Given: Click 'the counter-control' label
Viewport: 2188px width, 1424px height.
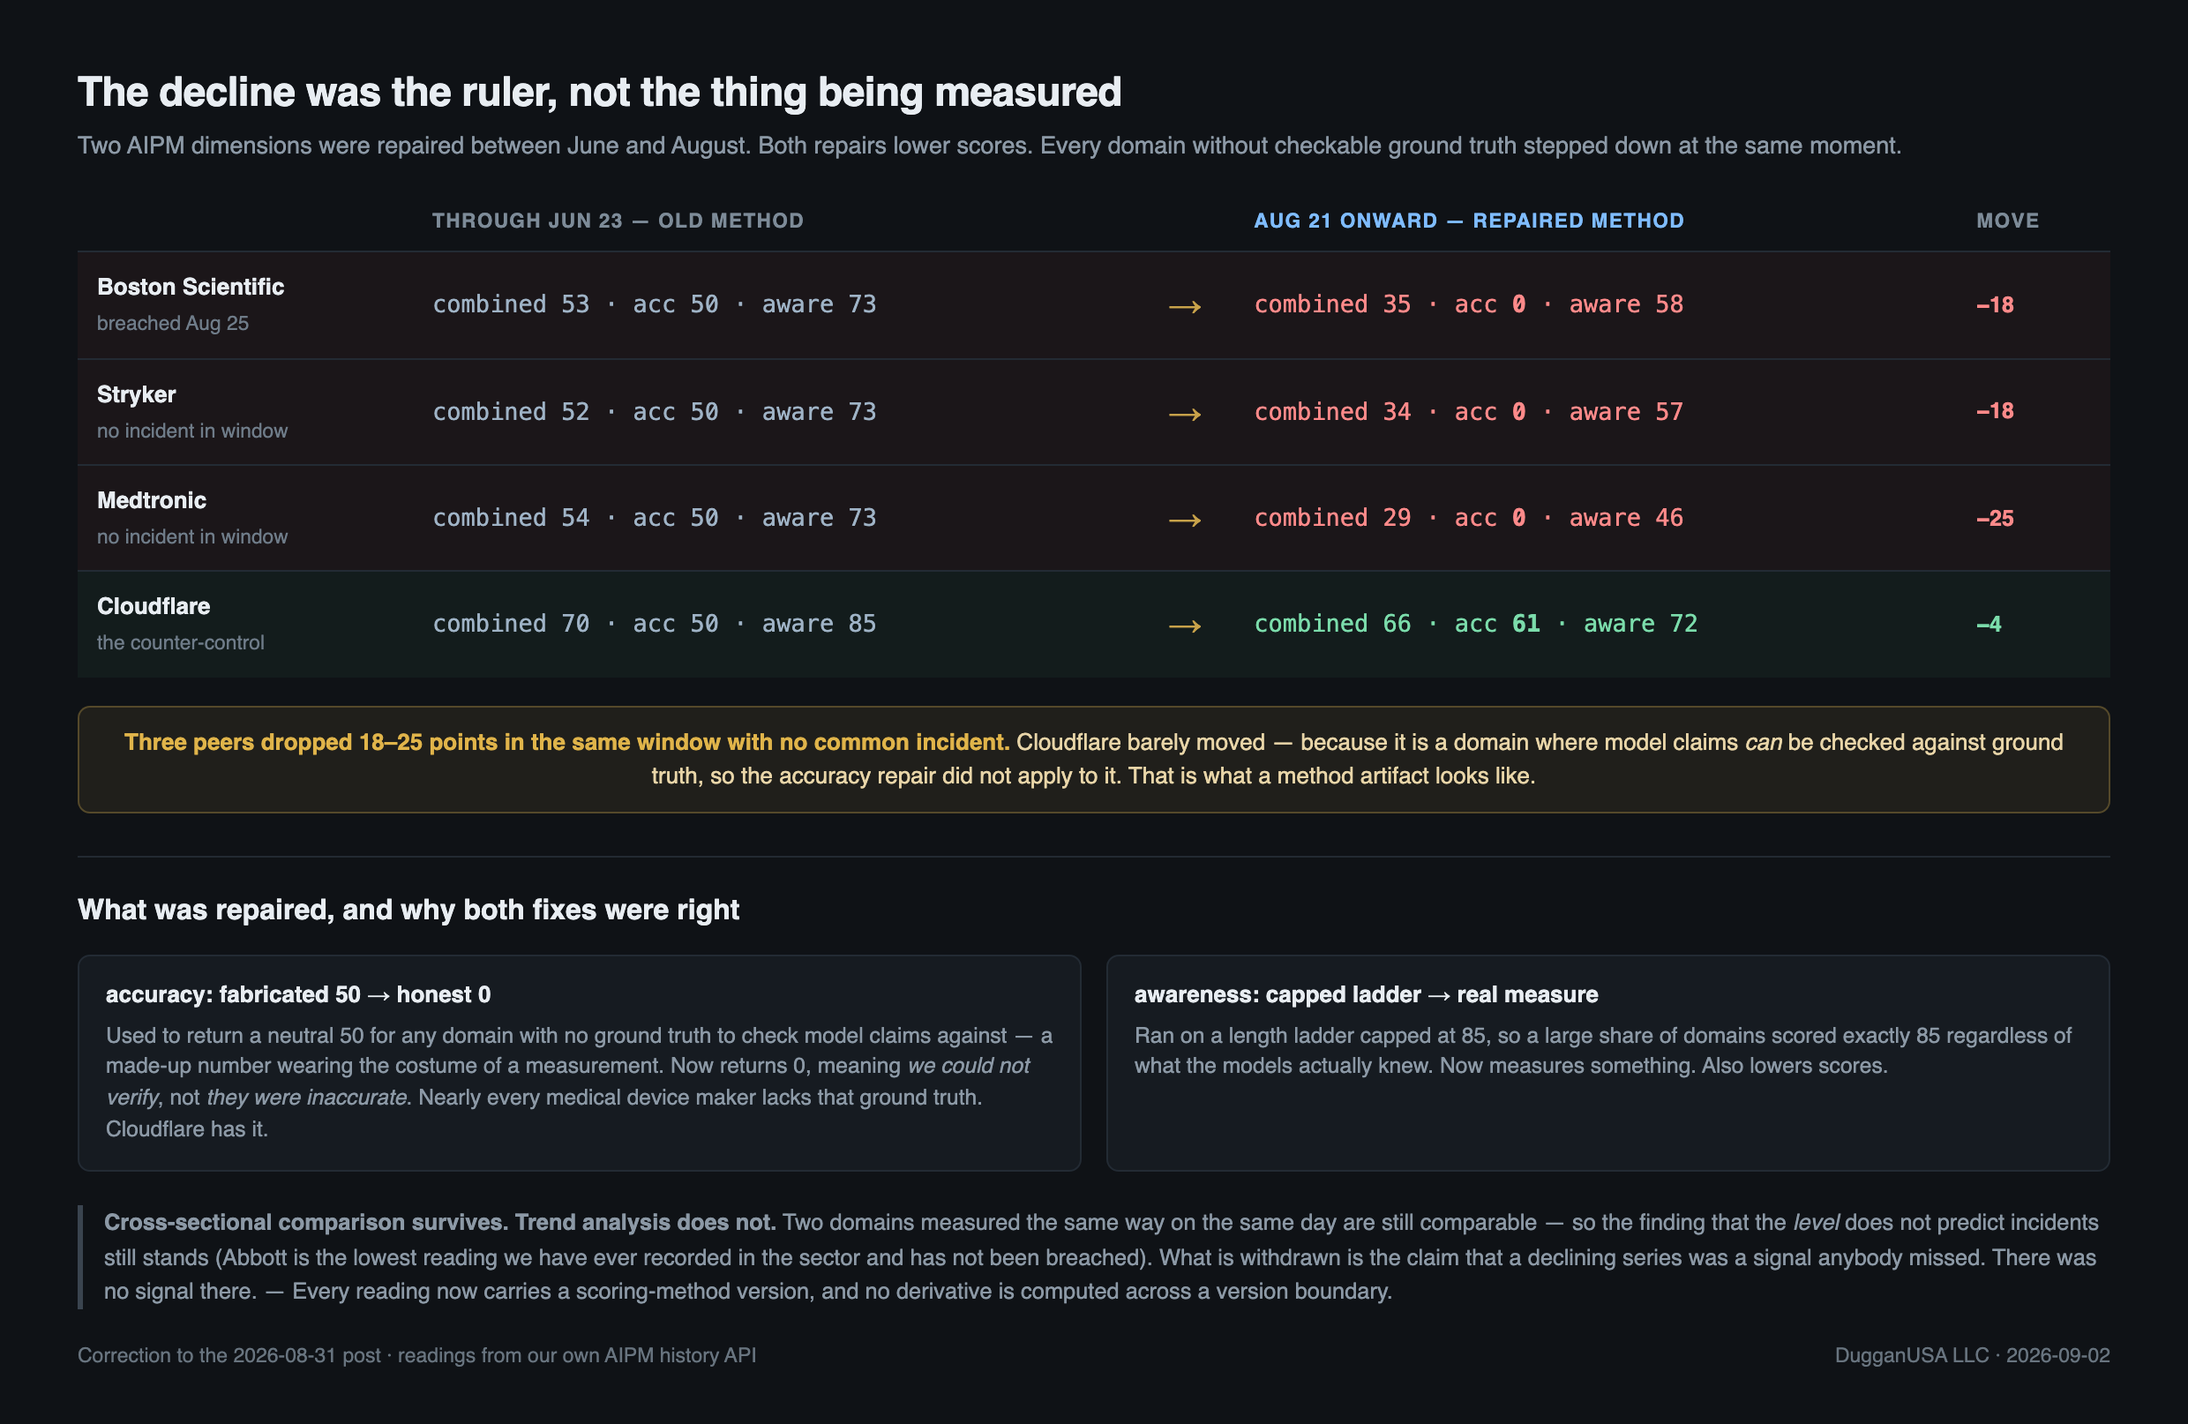Looking at the screenshot, I should click(x=180, y=642).
